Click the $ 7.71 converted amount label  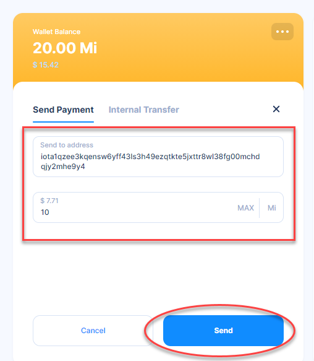point(49,201)
